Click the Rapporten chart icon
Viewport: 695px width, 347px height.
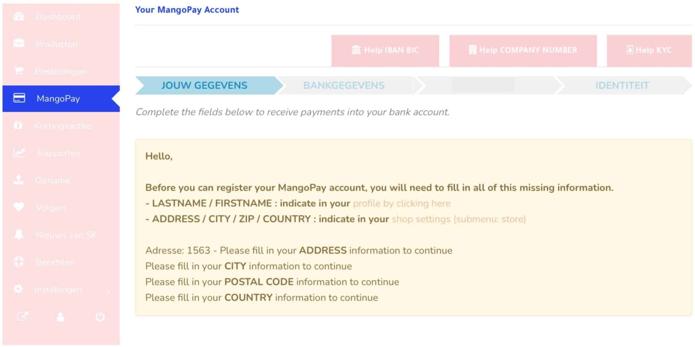[19, 152]
